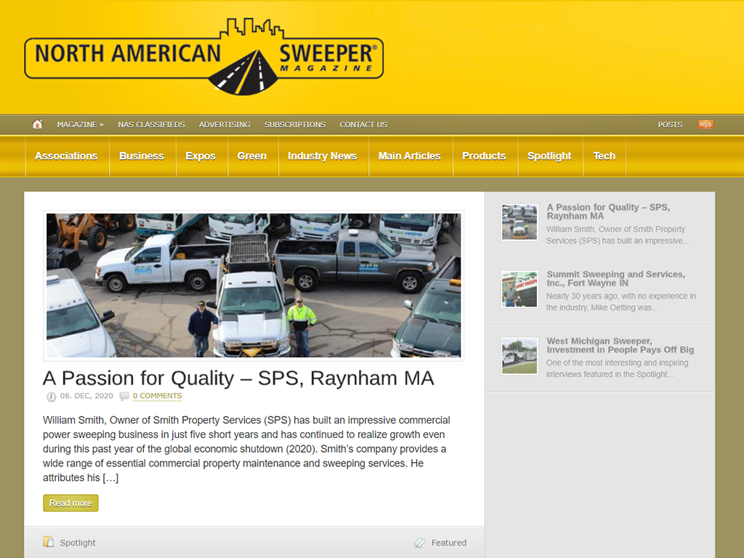The width and height of the screenshot is (744, 558).
Task: Click the 'One of the most interesting' excerpt
Action: point(618,368)
